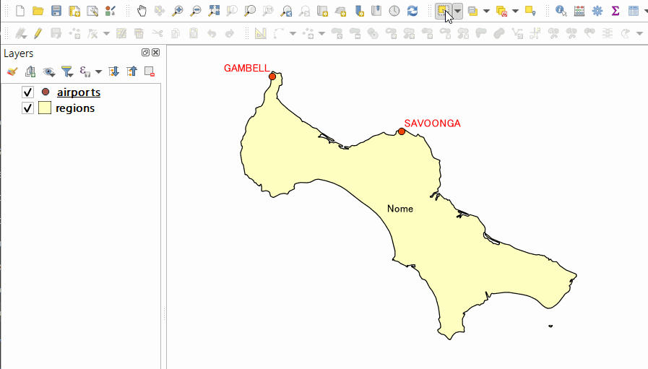Click the GAMBELL airport point on map
Image resolution: width=648 pixels, height=369 pixels.
(272, 77)
